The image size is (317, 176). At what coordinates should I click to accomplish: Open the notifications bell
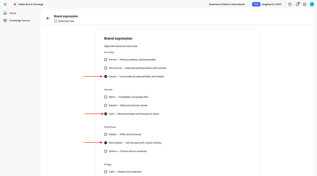[297, 4]
